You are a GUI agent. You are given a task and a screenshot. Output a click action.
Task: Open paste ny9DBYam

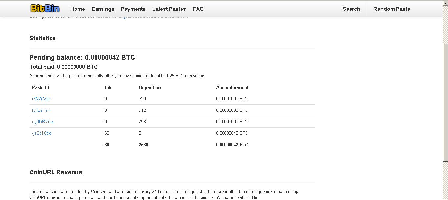(x=43, y=122)
